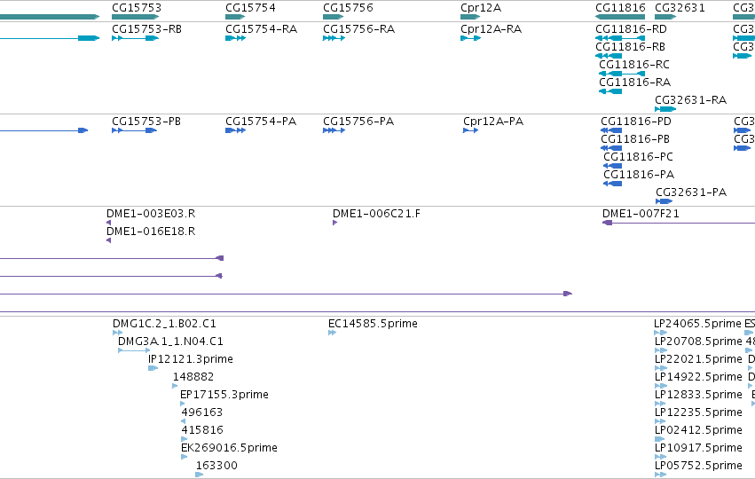This screenshot has width=755, height=479.
Task: Select transcript CG15756-RA label
Action: click(x=358, y=29)
